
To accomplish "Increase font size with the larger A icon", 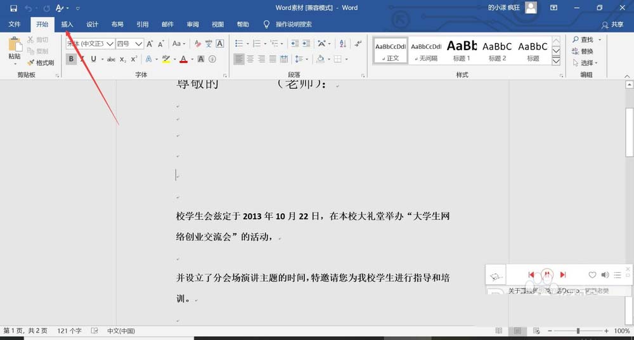I will coord(150,44).
